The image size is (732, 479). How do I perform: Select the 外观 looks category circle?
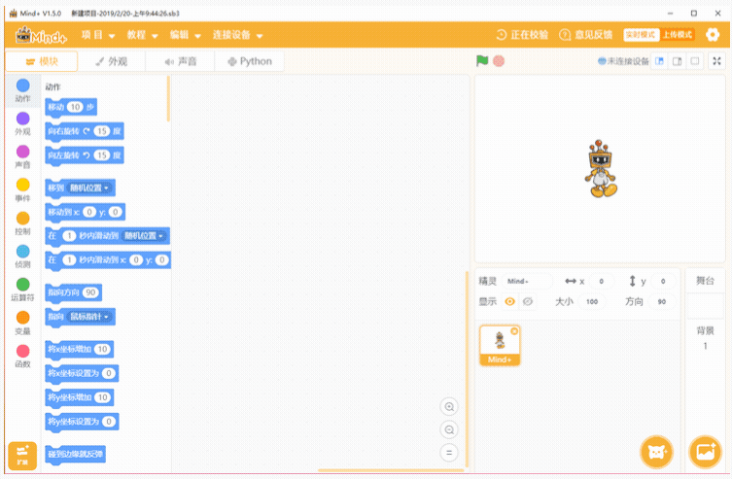pos(22,119)
